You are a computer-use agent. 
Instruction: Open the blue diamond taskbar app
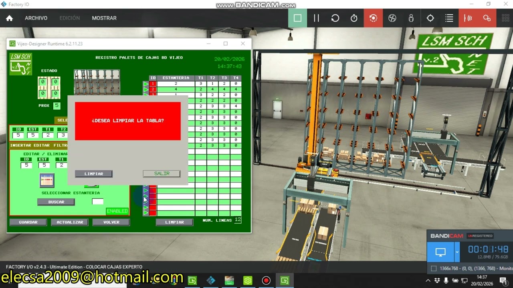click(211, 280)
